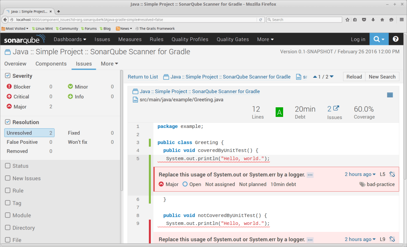This screenshot has height=247, width=407.
Task: Expand the More menu in top navigation
Action: pos(265,39)
